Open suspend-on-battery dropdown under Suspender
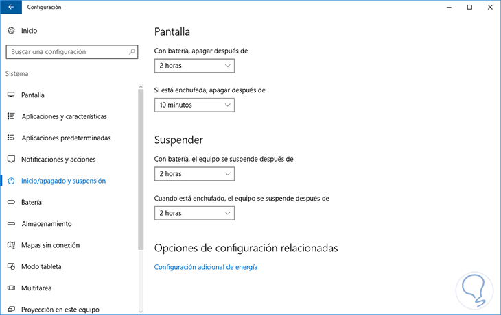Image resolution: width=501 pixels, height=315 pixels. (x=194, y=174)
